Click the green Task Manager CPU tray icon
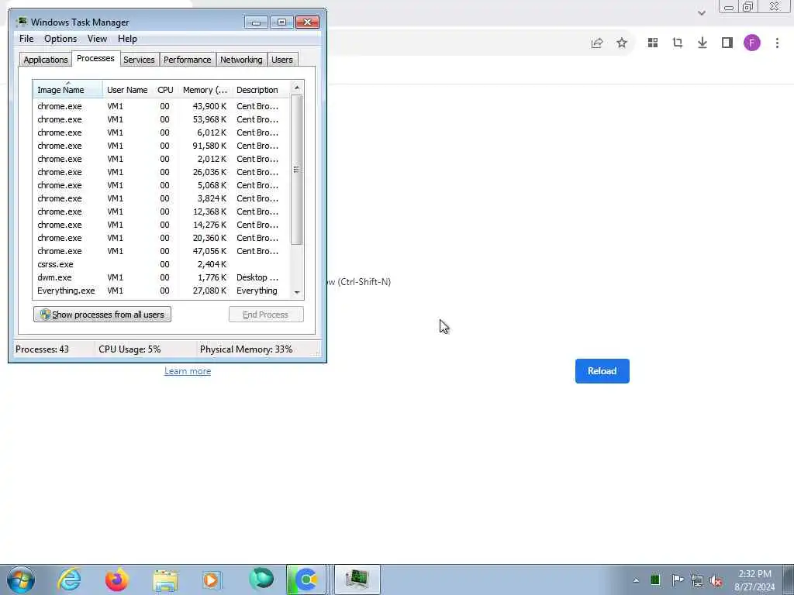This screenshot has height=595, width=794. click(655, 580)
